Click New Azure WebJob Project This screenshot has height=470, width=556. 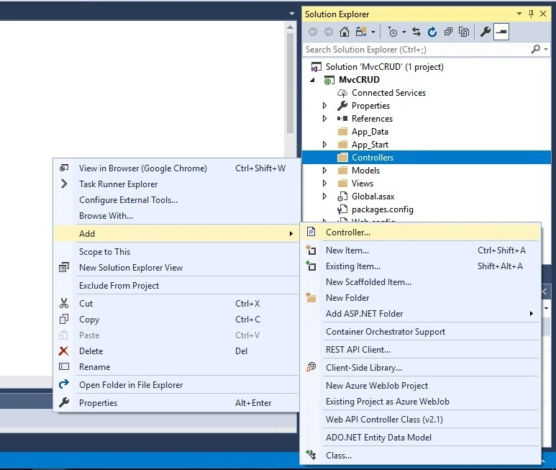pos(421,386)
